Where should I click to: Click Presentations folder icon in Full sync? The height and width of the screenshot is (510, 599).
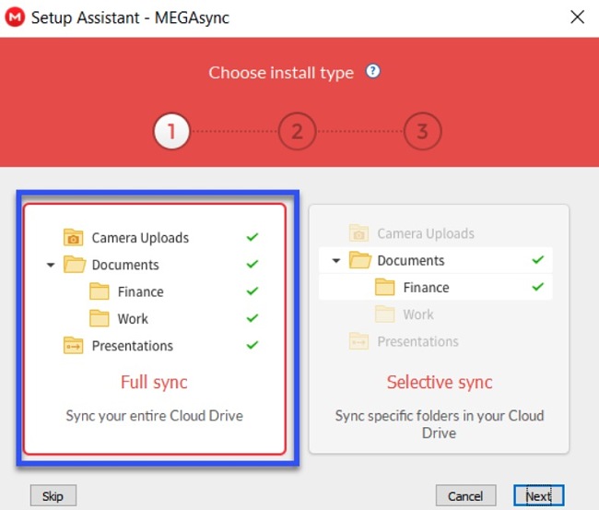click(74, 346)
